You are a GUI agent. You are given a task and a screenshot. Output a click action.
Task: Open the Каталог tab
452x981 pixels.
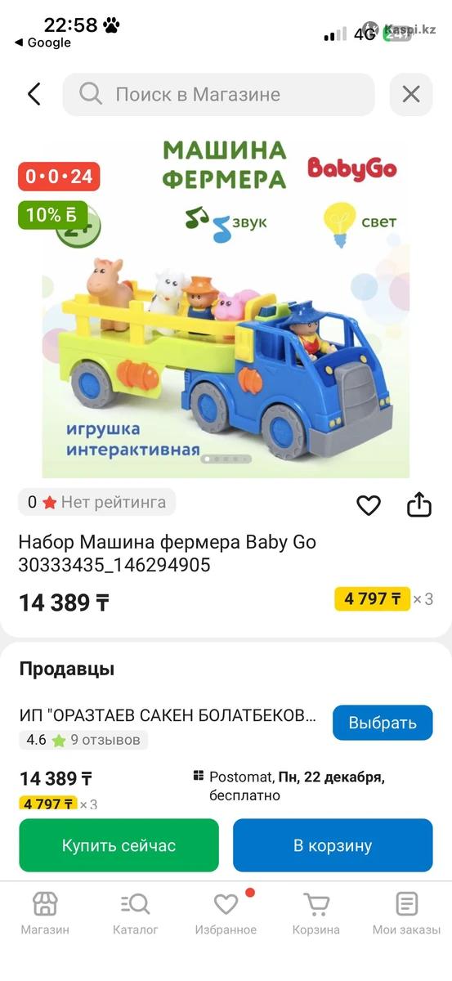click(136, 913)
